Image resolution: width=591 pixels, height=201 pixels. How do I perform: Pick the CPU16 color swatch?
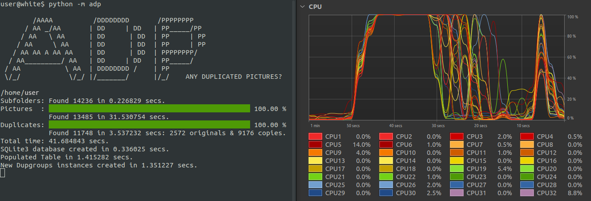(527, 161)
